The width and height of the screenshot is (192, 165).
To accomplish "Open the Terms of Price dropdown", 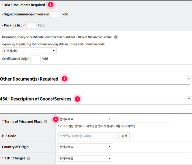I will tap(85, 119).
